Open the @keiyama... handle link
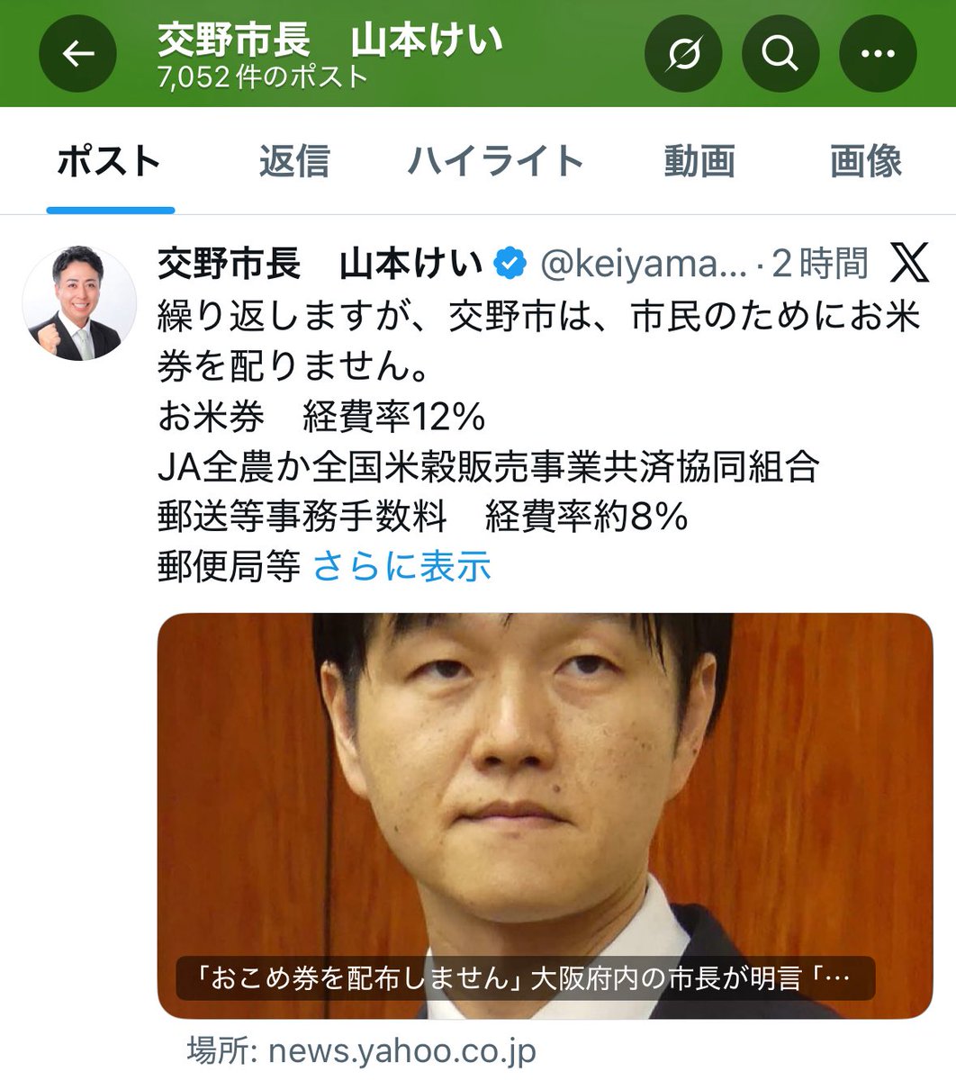Screen dimensions: 956x1080 [644, 265]
